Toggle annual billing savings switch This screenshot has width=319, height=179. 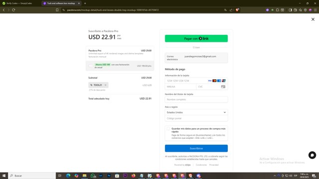[x=91, y=66]
